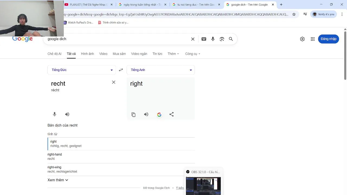Open Trình chỉnh sửa sơ y... bookmark
Screen dimensions: 347x195
(x=113, y=22)
